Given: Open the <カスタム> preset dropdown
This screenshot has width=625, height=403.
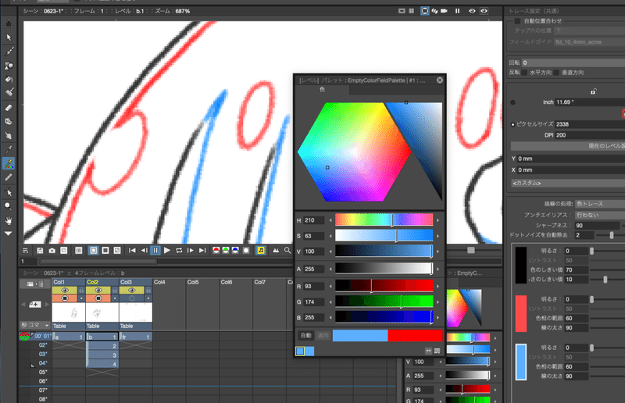Looking at the screenshot, I should coord(568,183).
